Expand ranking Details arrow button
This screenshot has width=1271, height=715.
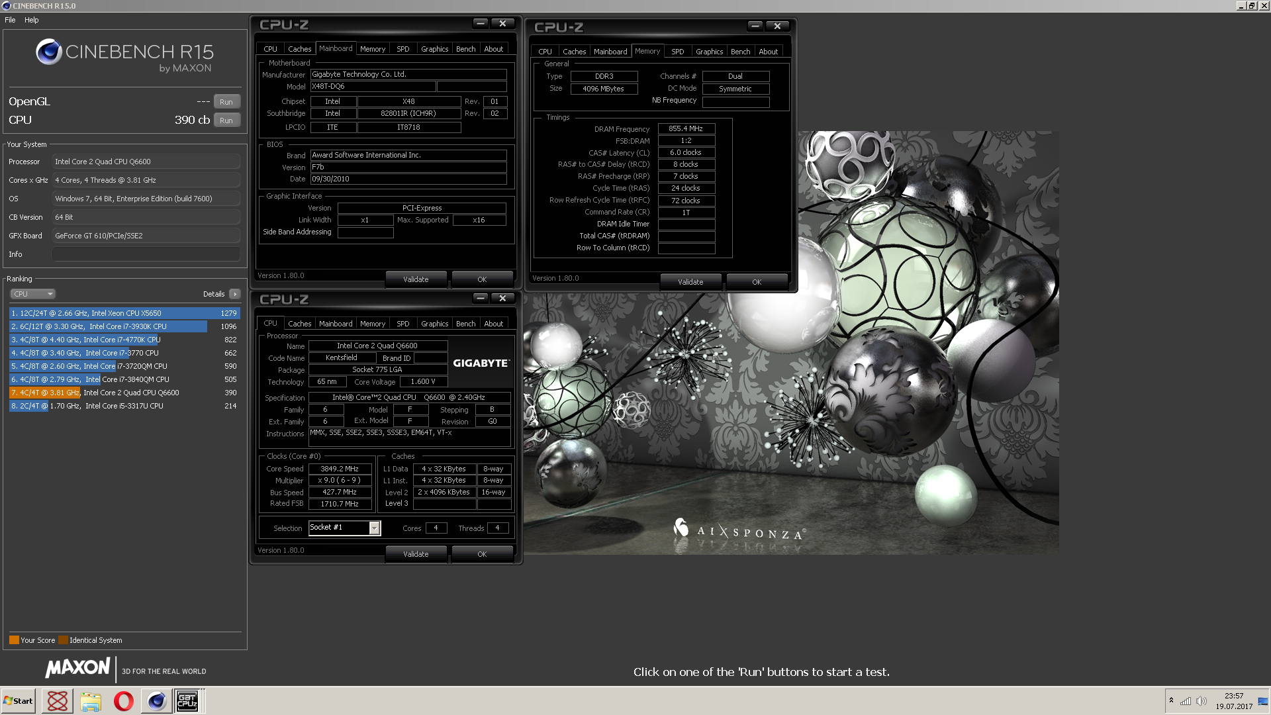(235, 294)
